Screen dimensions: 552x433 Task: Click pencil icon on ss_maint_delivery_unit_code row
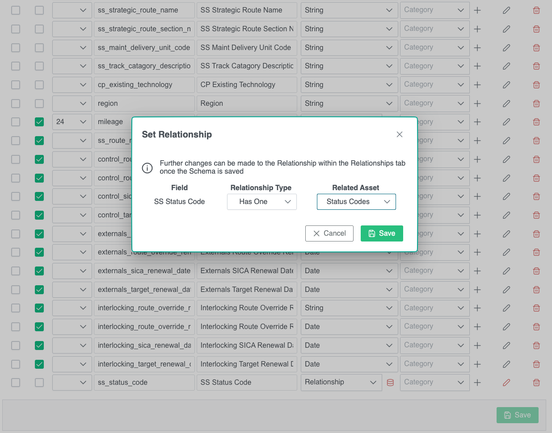click(x=506, y=48)
